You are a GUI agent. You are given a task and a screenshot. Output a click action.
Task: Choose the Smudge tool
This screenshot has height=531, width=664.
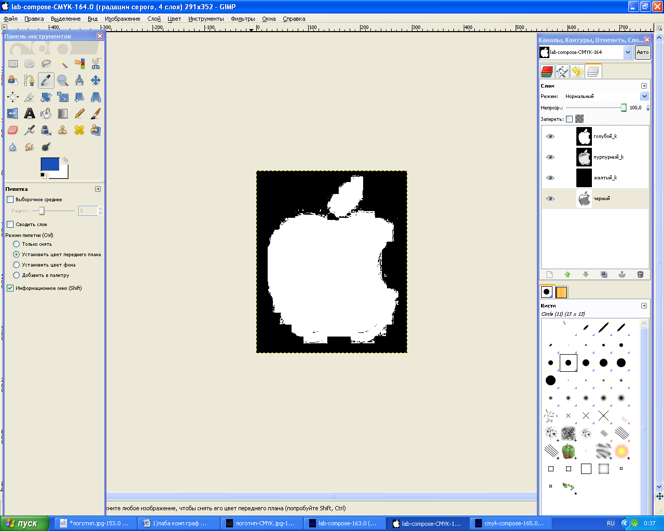click(x=30, y=147)
